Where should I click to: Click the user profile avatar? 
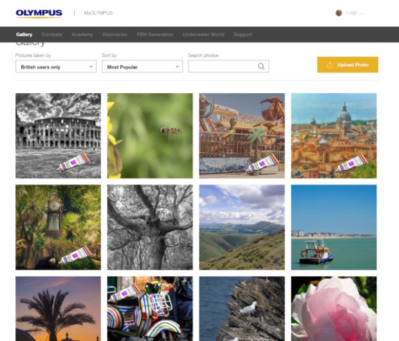[339, 13]
